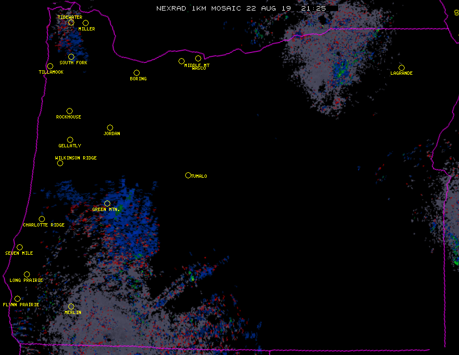Click the Wilkinson Ridge station circle
Screen dimensions: 459x355
point(60,163)
